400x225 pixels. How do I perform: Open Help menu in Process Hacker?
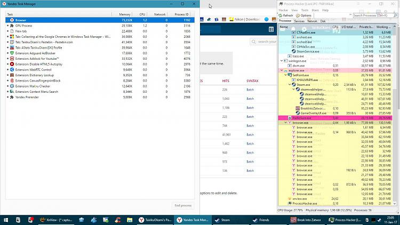[325, 10]
